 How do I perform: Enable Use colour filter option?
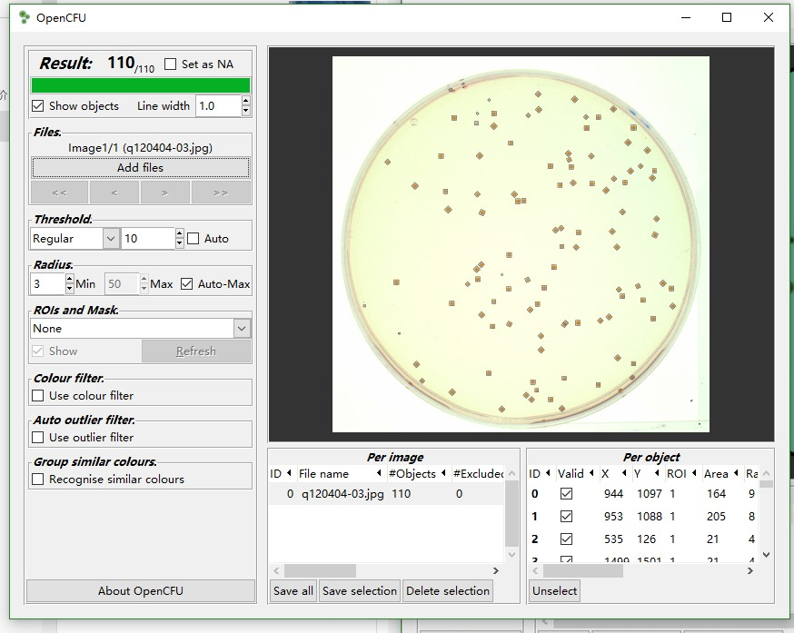pos(38,396)
